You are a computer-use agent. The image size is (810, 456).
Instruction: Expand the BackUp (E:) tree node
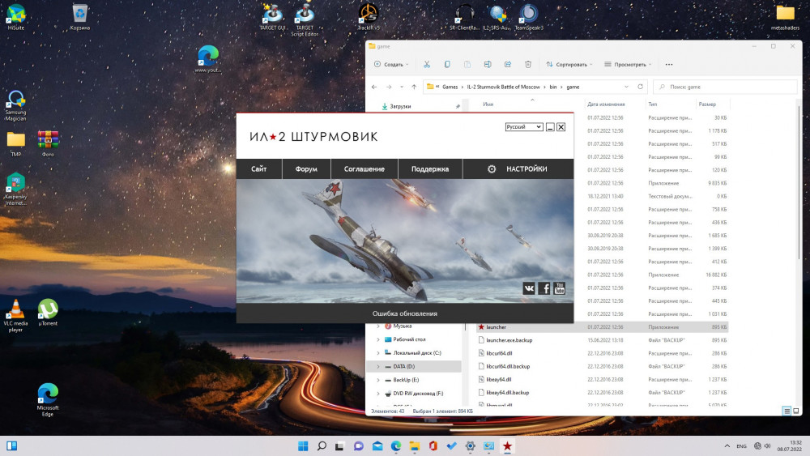(378, 380)
